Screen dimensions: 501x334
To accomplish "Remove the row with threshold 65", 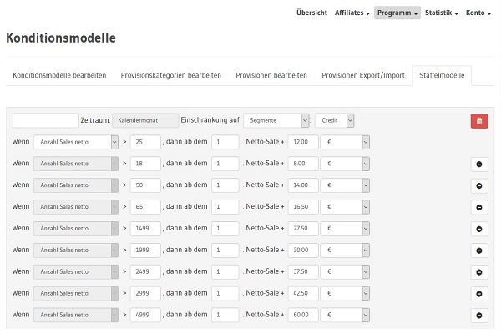I will pos(479,207).
